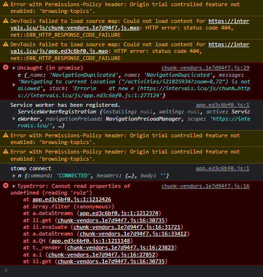Click the red error icon beside Uncaught (in promise)
The image size is (263, 277).
click(6, 67)
